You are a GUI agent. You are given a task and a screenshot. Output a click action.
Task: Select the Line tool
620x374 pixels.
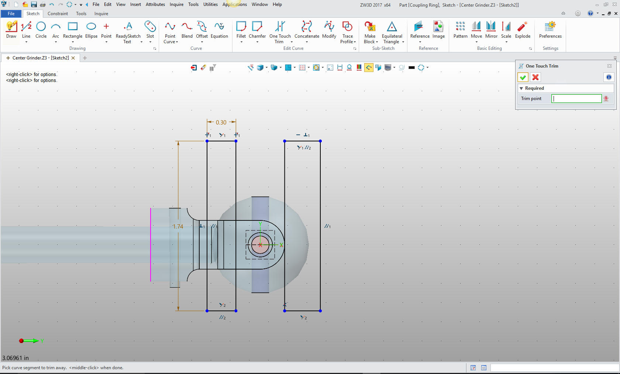coord(26,30)
